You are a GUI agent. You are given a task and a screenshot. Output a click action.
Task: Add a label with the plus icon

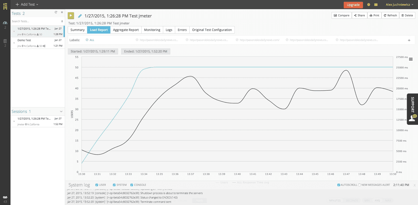coord(409,40)
